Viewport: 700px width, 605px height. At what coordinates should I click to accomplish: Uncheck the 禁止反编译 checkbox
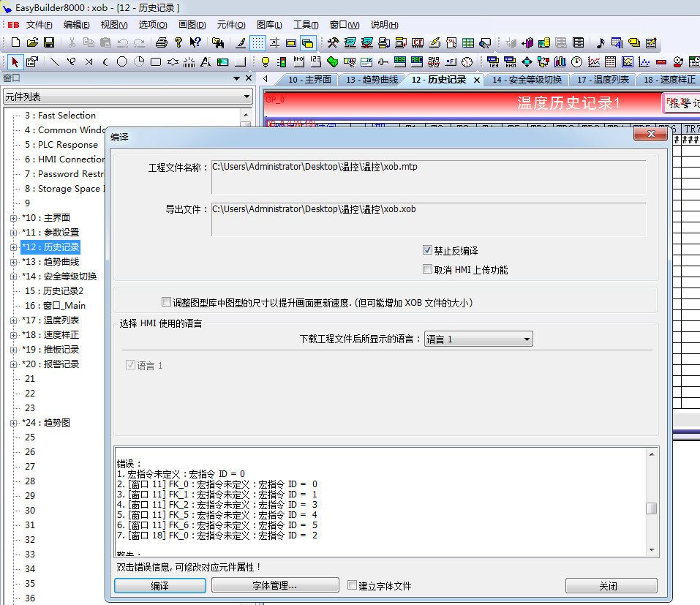pyautogui.click(x=428, y=250)
